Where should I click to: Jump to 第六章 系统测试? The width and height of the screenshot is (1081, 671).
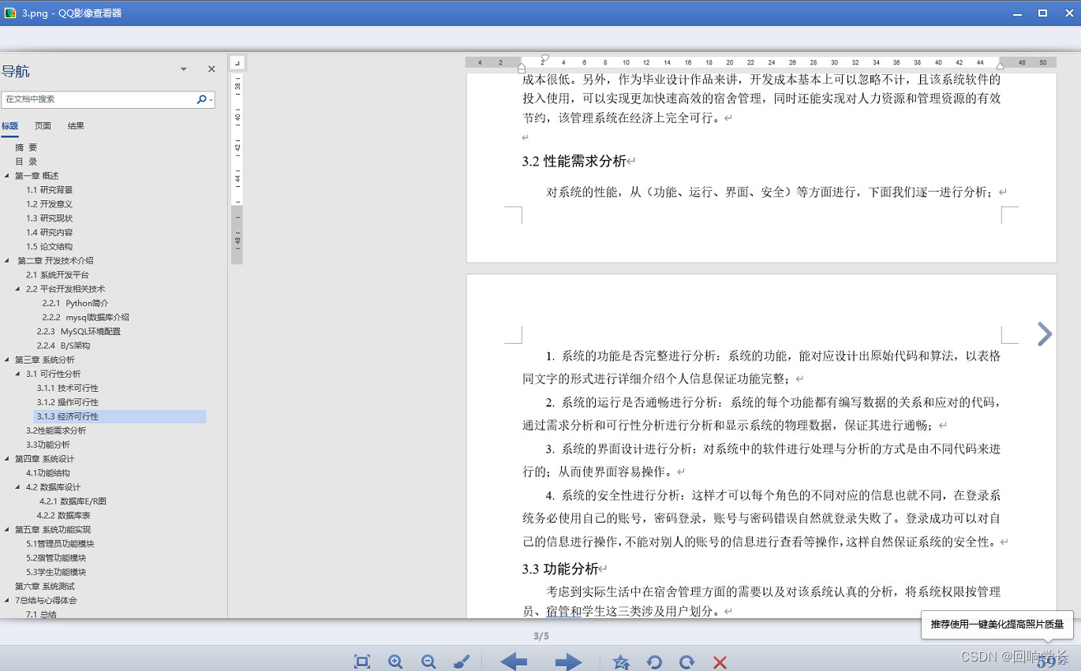tap(45, 587)
